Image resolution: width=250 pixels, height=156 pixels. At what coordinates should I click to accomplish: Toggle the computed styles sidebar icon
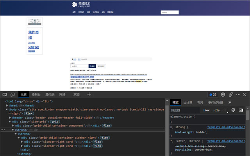[x=241, y=110]
